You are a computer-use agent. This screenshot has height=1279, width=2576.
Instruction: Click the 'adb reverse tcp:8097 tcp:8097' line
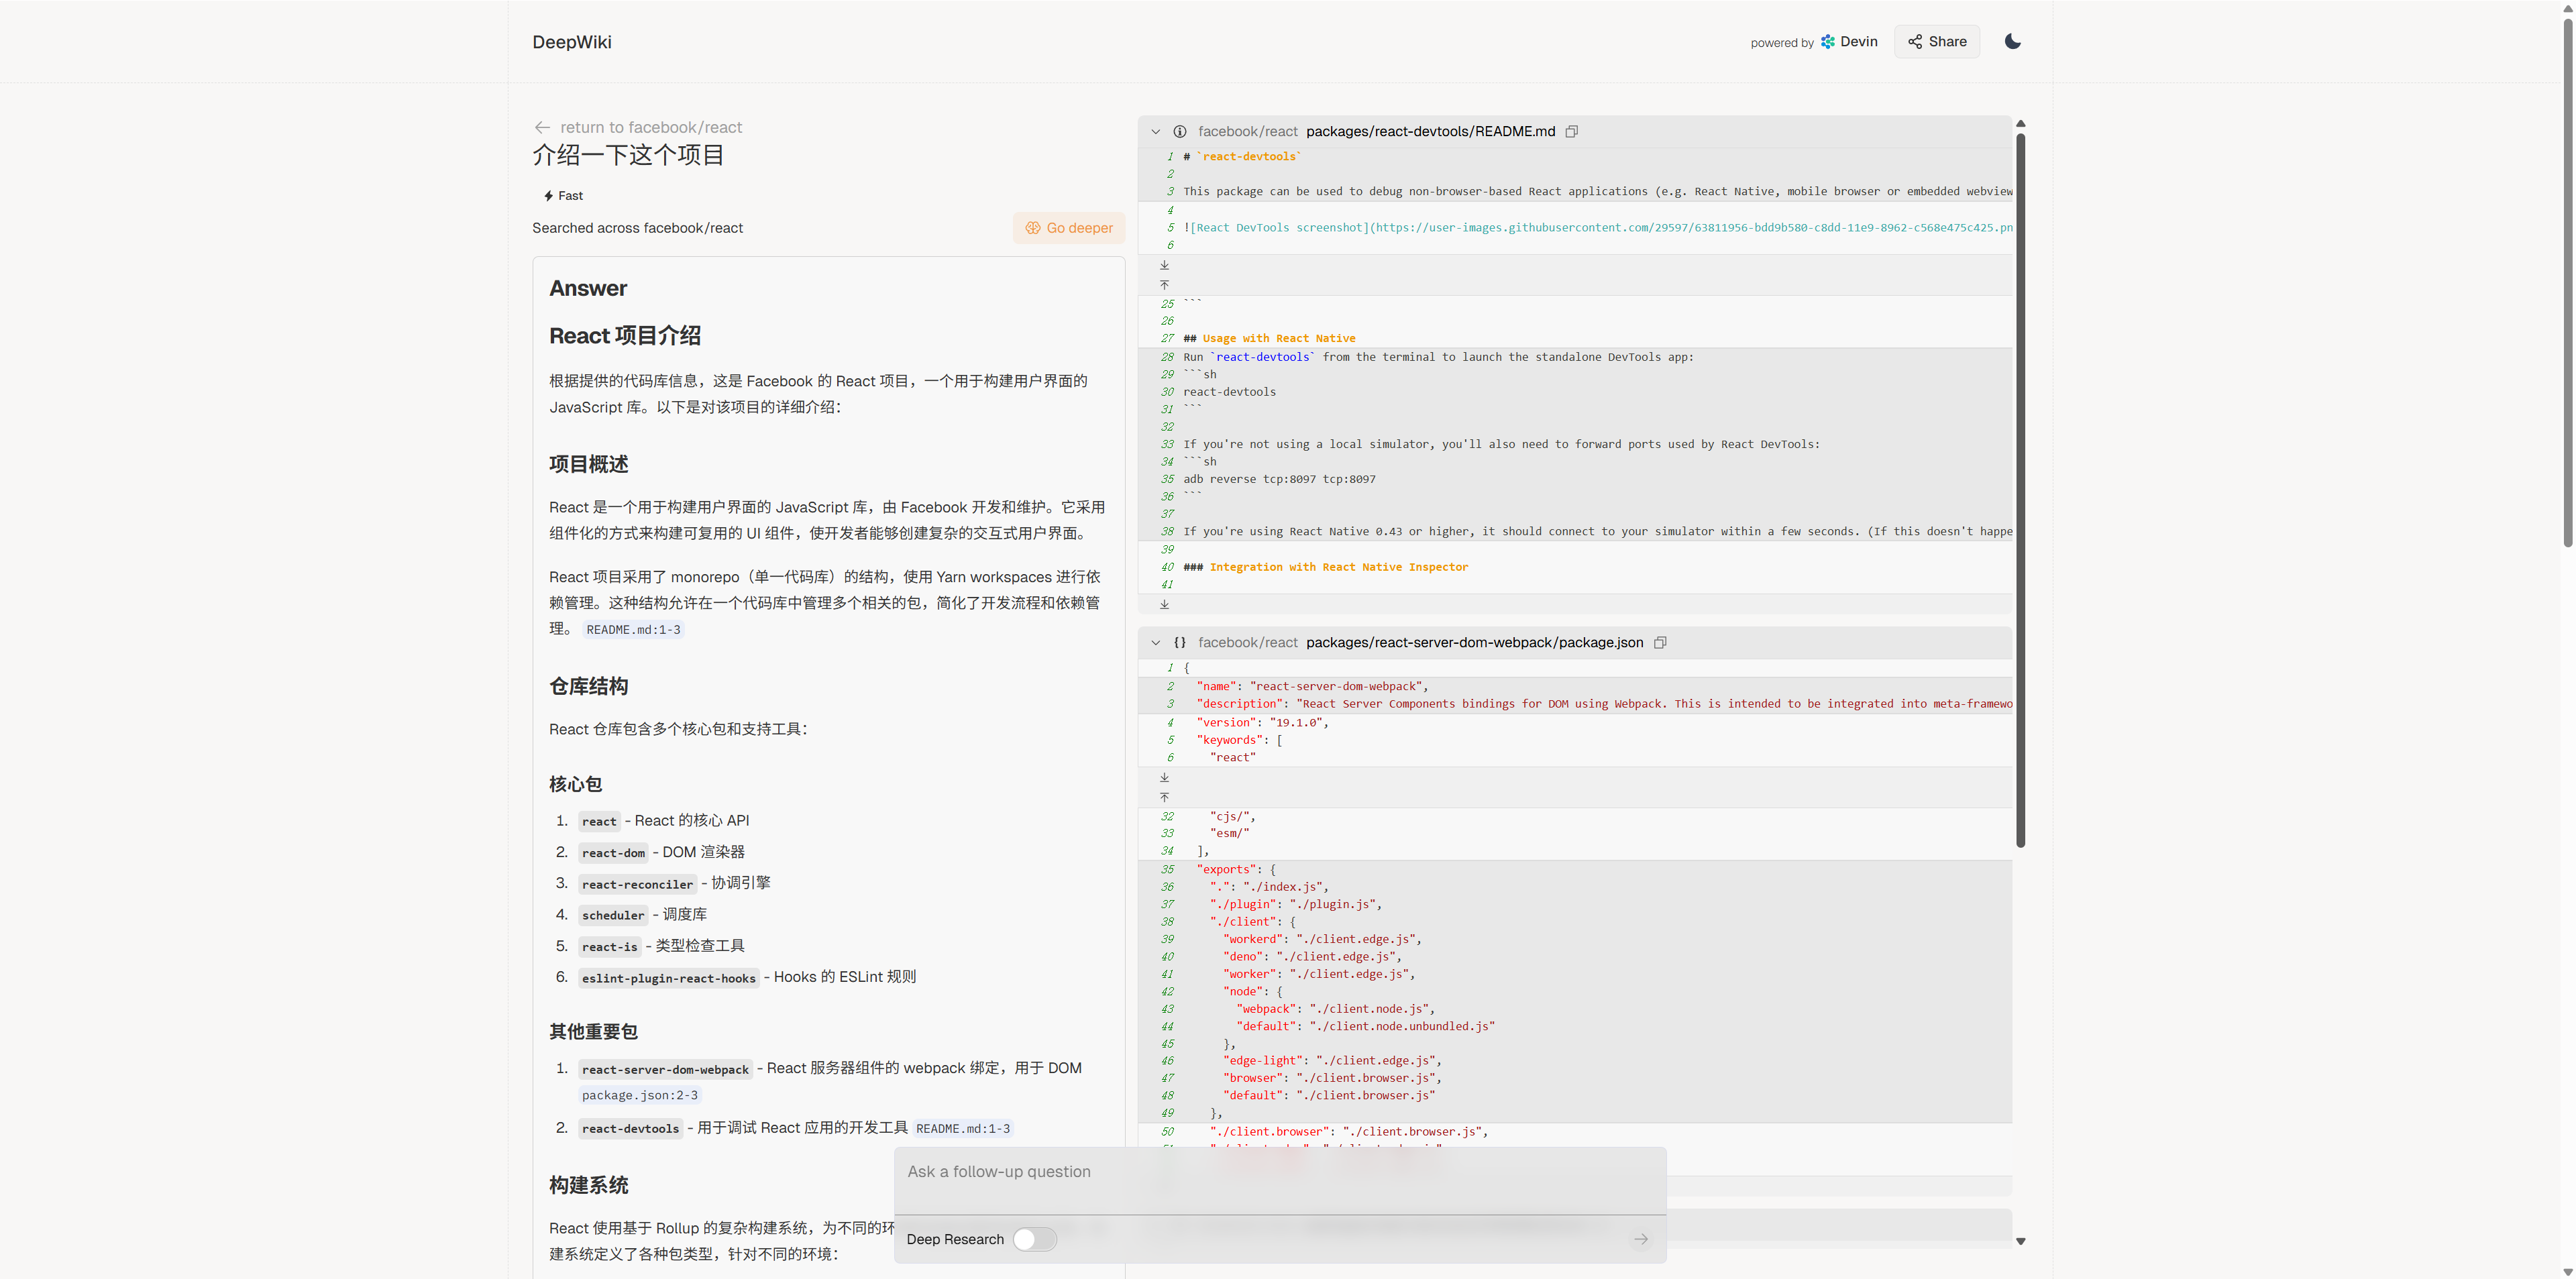[x=1279, y=479]
